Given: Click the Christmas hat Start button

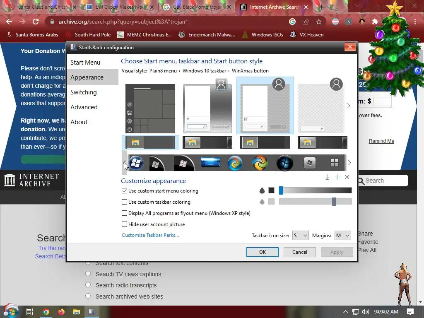Looking at the screenshot, I should point(10,311).
